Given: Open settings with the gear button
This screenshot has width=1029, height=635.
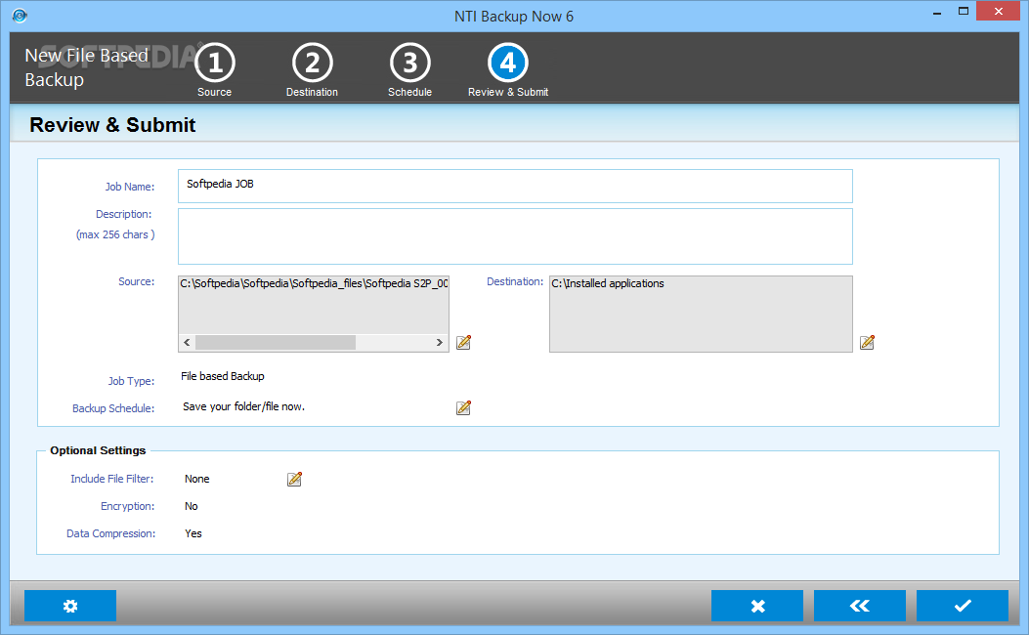Looking at the screenshot, I should tap(70, 606).
